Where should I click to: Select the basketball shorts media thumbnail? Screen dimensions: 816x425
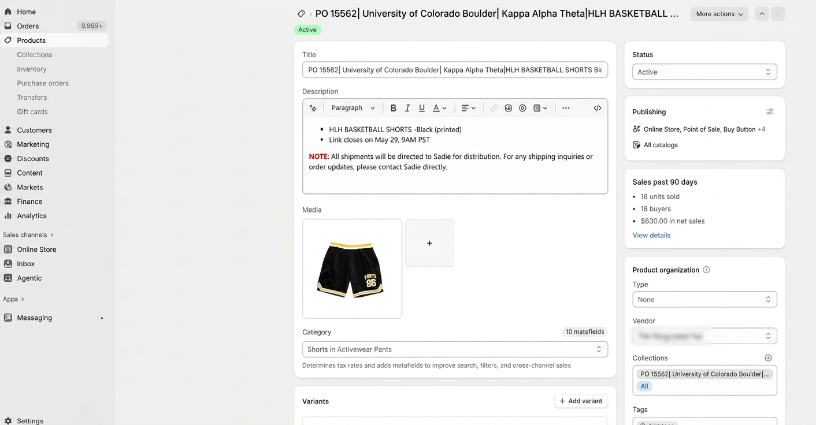352,269
